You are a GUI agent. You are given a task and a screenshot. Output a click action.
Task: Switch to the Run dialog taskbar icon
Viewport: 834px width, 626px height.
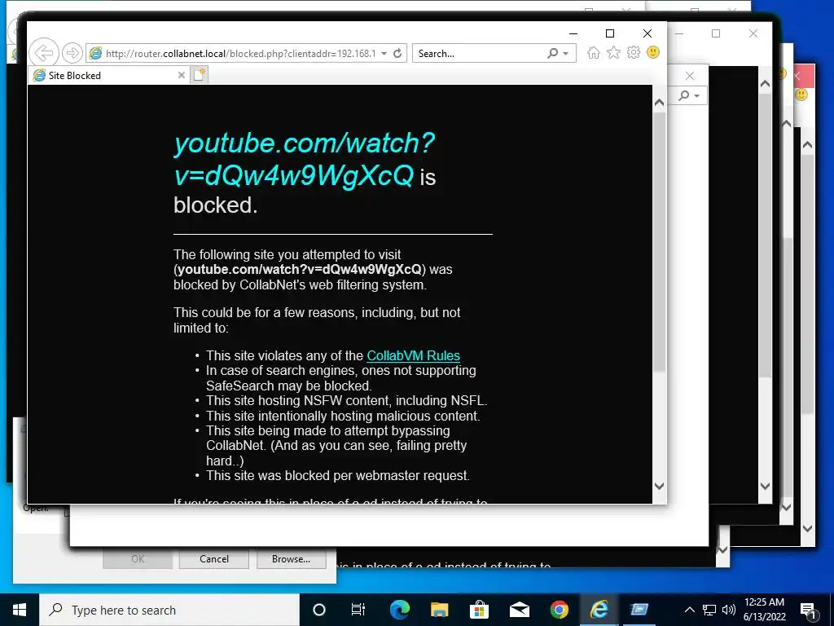pyautogui.click(x=639, y=610)
